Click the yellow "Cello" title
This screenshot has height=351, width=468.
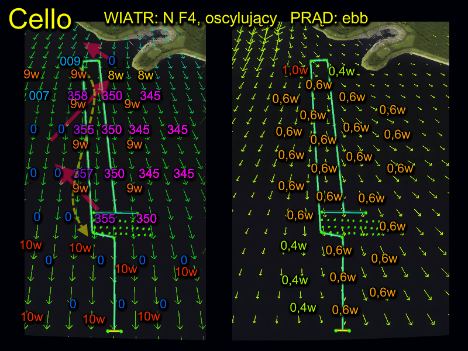[40, 19]
